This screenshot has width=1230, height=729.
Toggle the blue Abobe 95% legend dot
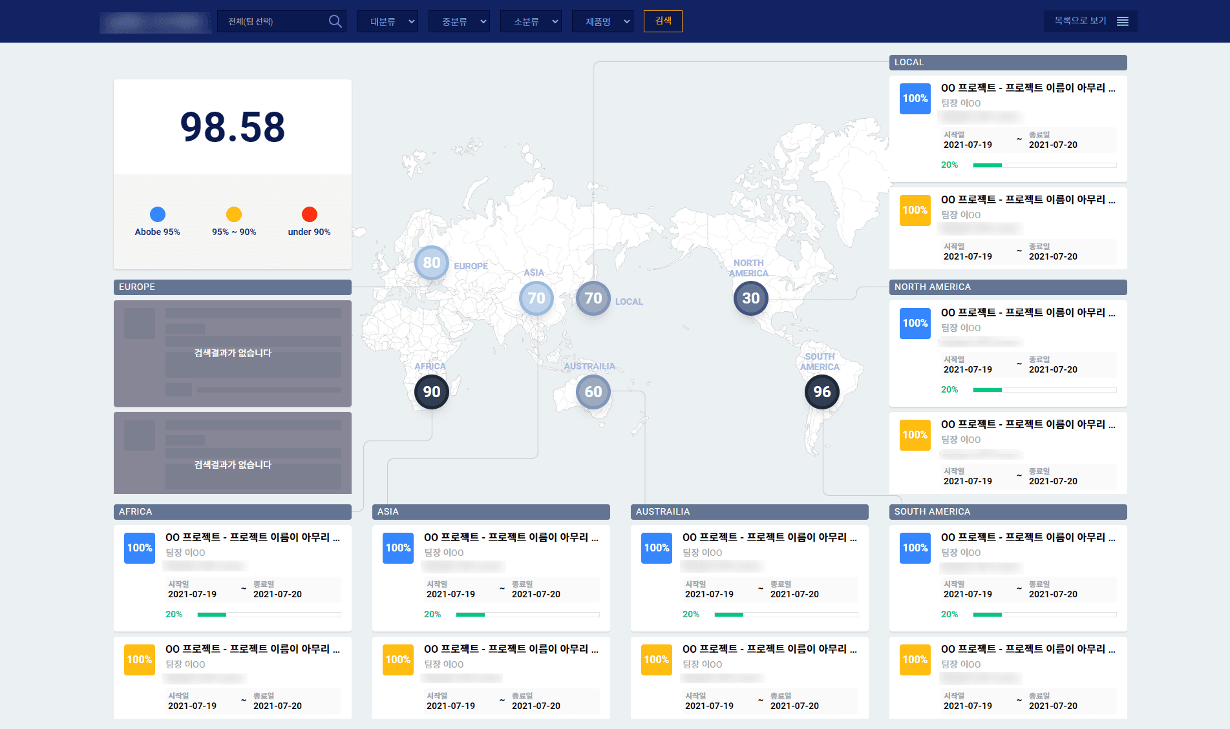coord(157,214)
